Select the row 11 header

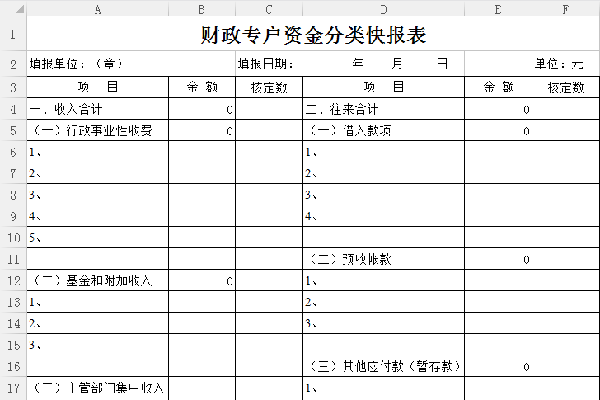coord(13,259)
